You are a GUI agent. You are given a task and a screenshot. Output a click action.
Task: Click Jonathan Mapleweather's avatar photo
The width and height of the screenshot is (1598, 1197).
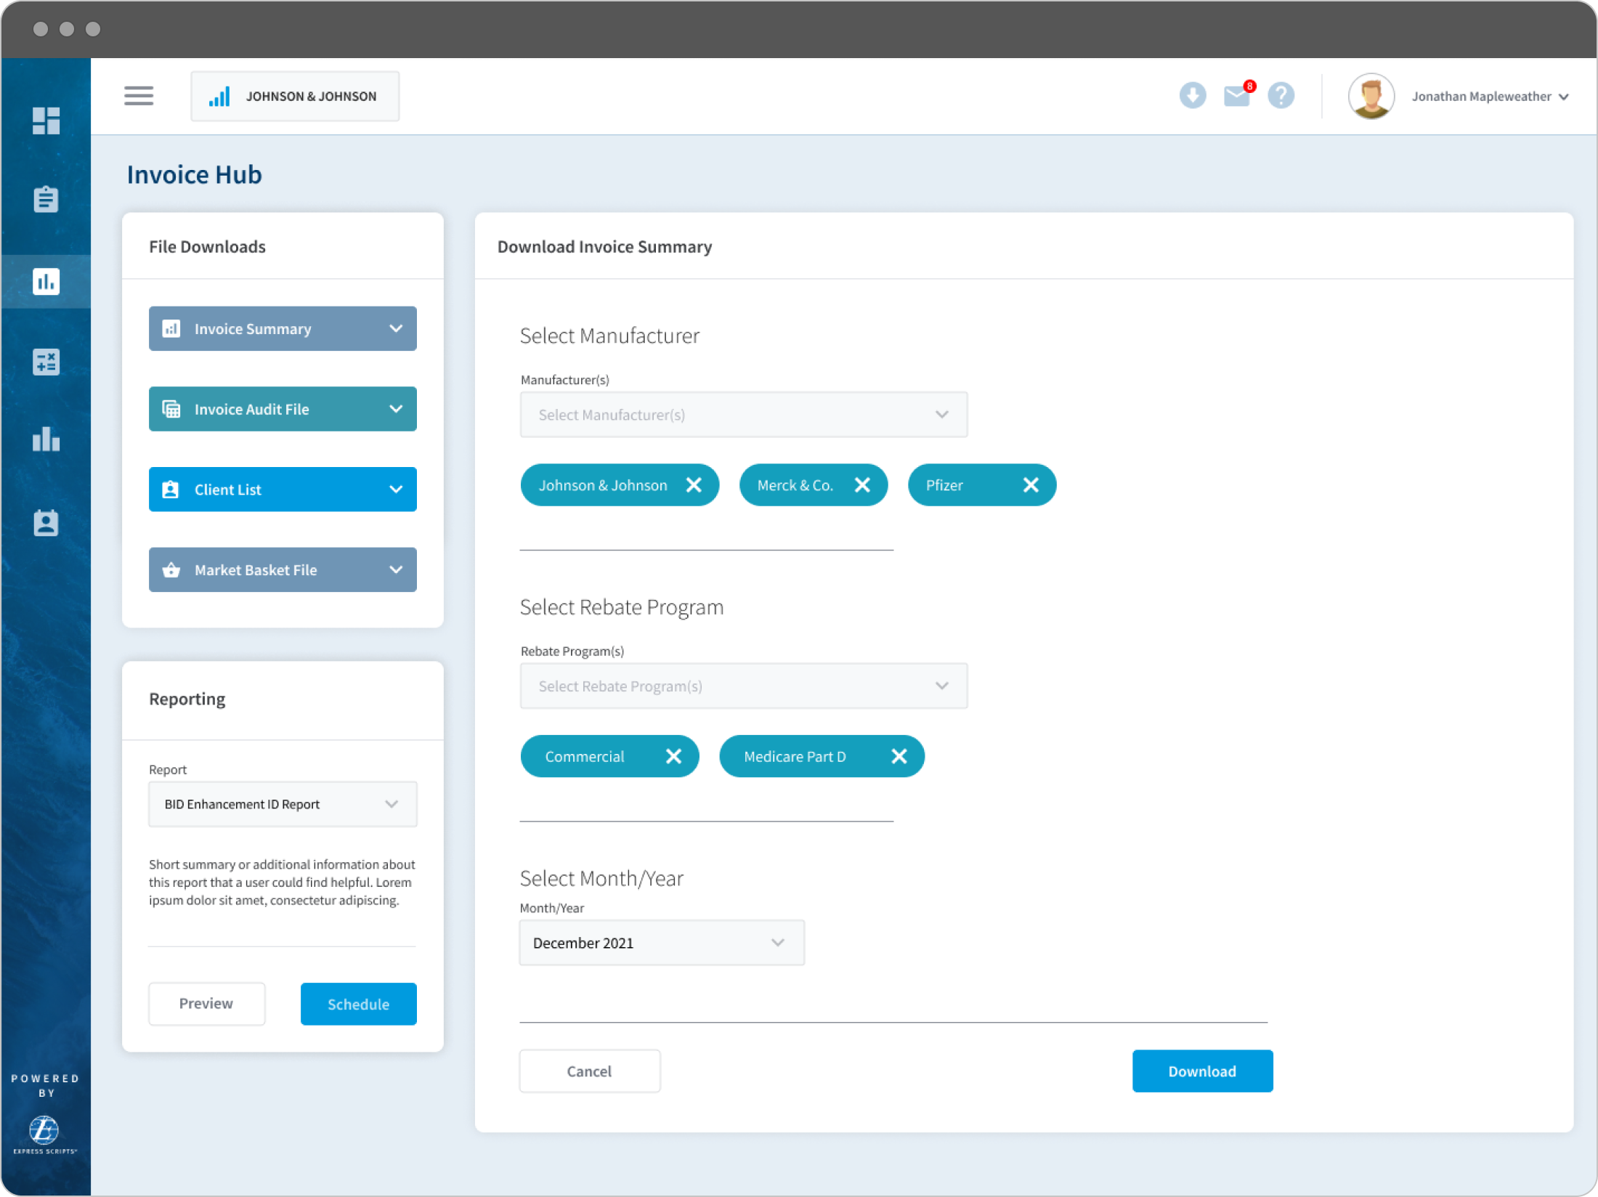tap(1371, 96)
